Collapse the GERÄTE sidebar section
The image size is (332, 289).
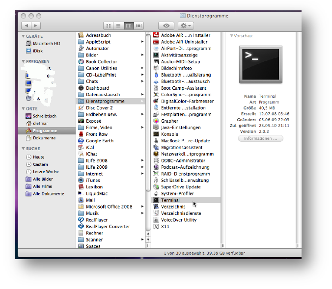pos(23,36)
